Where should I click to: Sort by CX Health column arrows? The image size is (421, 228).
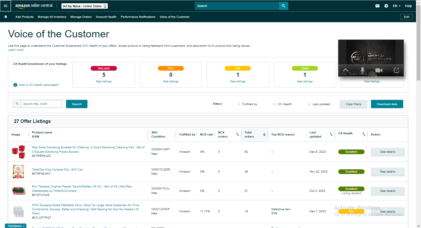click(x=364, y=134)
